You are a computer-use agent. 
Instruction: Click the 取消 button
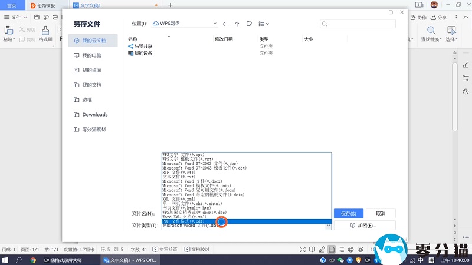381,213
